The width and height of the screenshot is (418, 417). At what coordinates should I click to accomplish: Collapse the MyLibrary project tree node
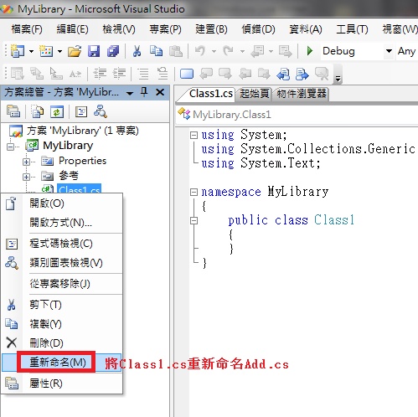(10, 147)
